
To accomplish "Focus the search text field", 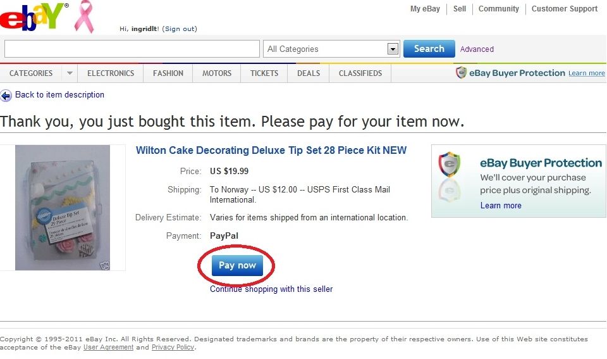I will (132, 49).
